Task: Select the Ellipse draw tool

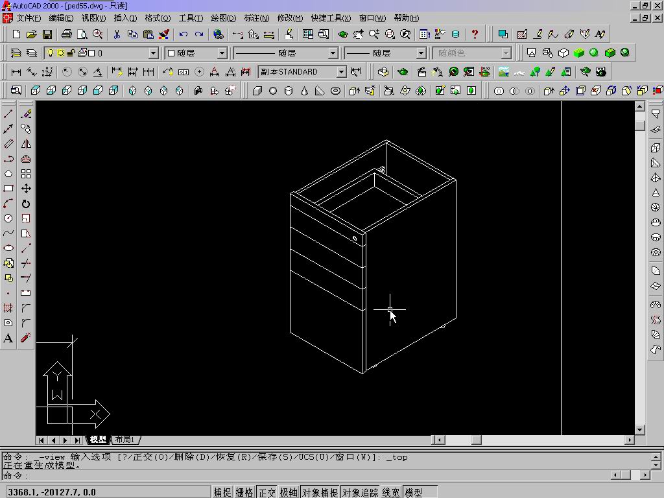Action: pos(8,248)
